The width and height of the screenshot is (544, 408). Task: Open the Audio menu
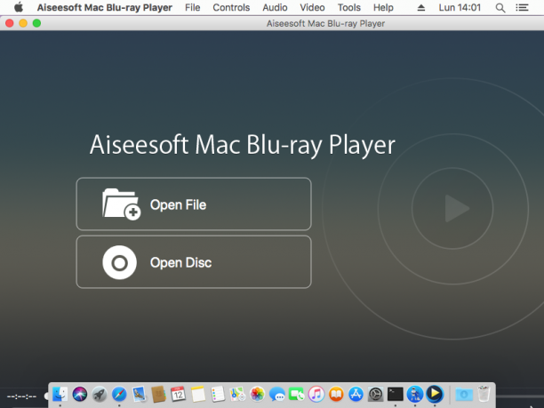275,7
